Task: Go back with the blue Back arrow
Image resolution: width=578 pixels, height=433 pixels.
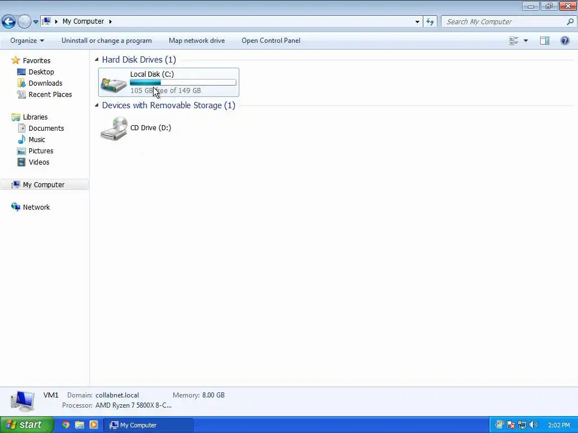Action: (x=9, y=22)
